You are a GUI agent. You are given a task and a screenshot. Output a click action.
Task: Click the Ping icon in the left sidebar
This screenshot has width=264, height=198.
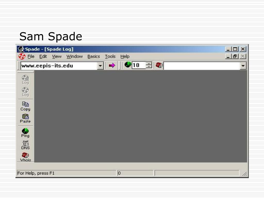coord(25,133)
